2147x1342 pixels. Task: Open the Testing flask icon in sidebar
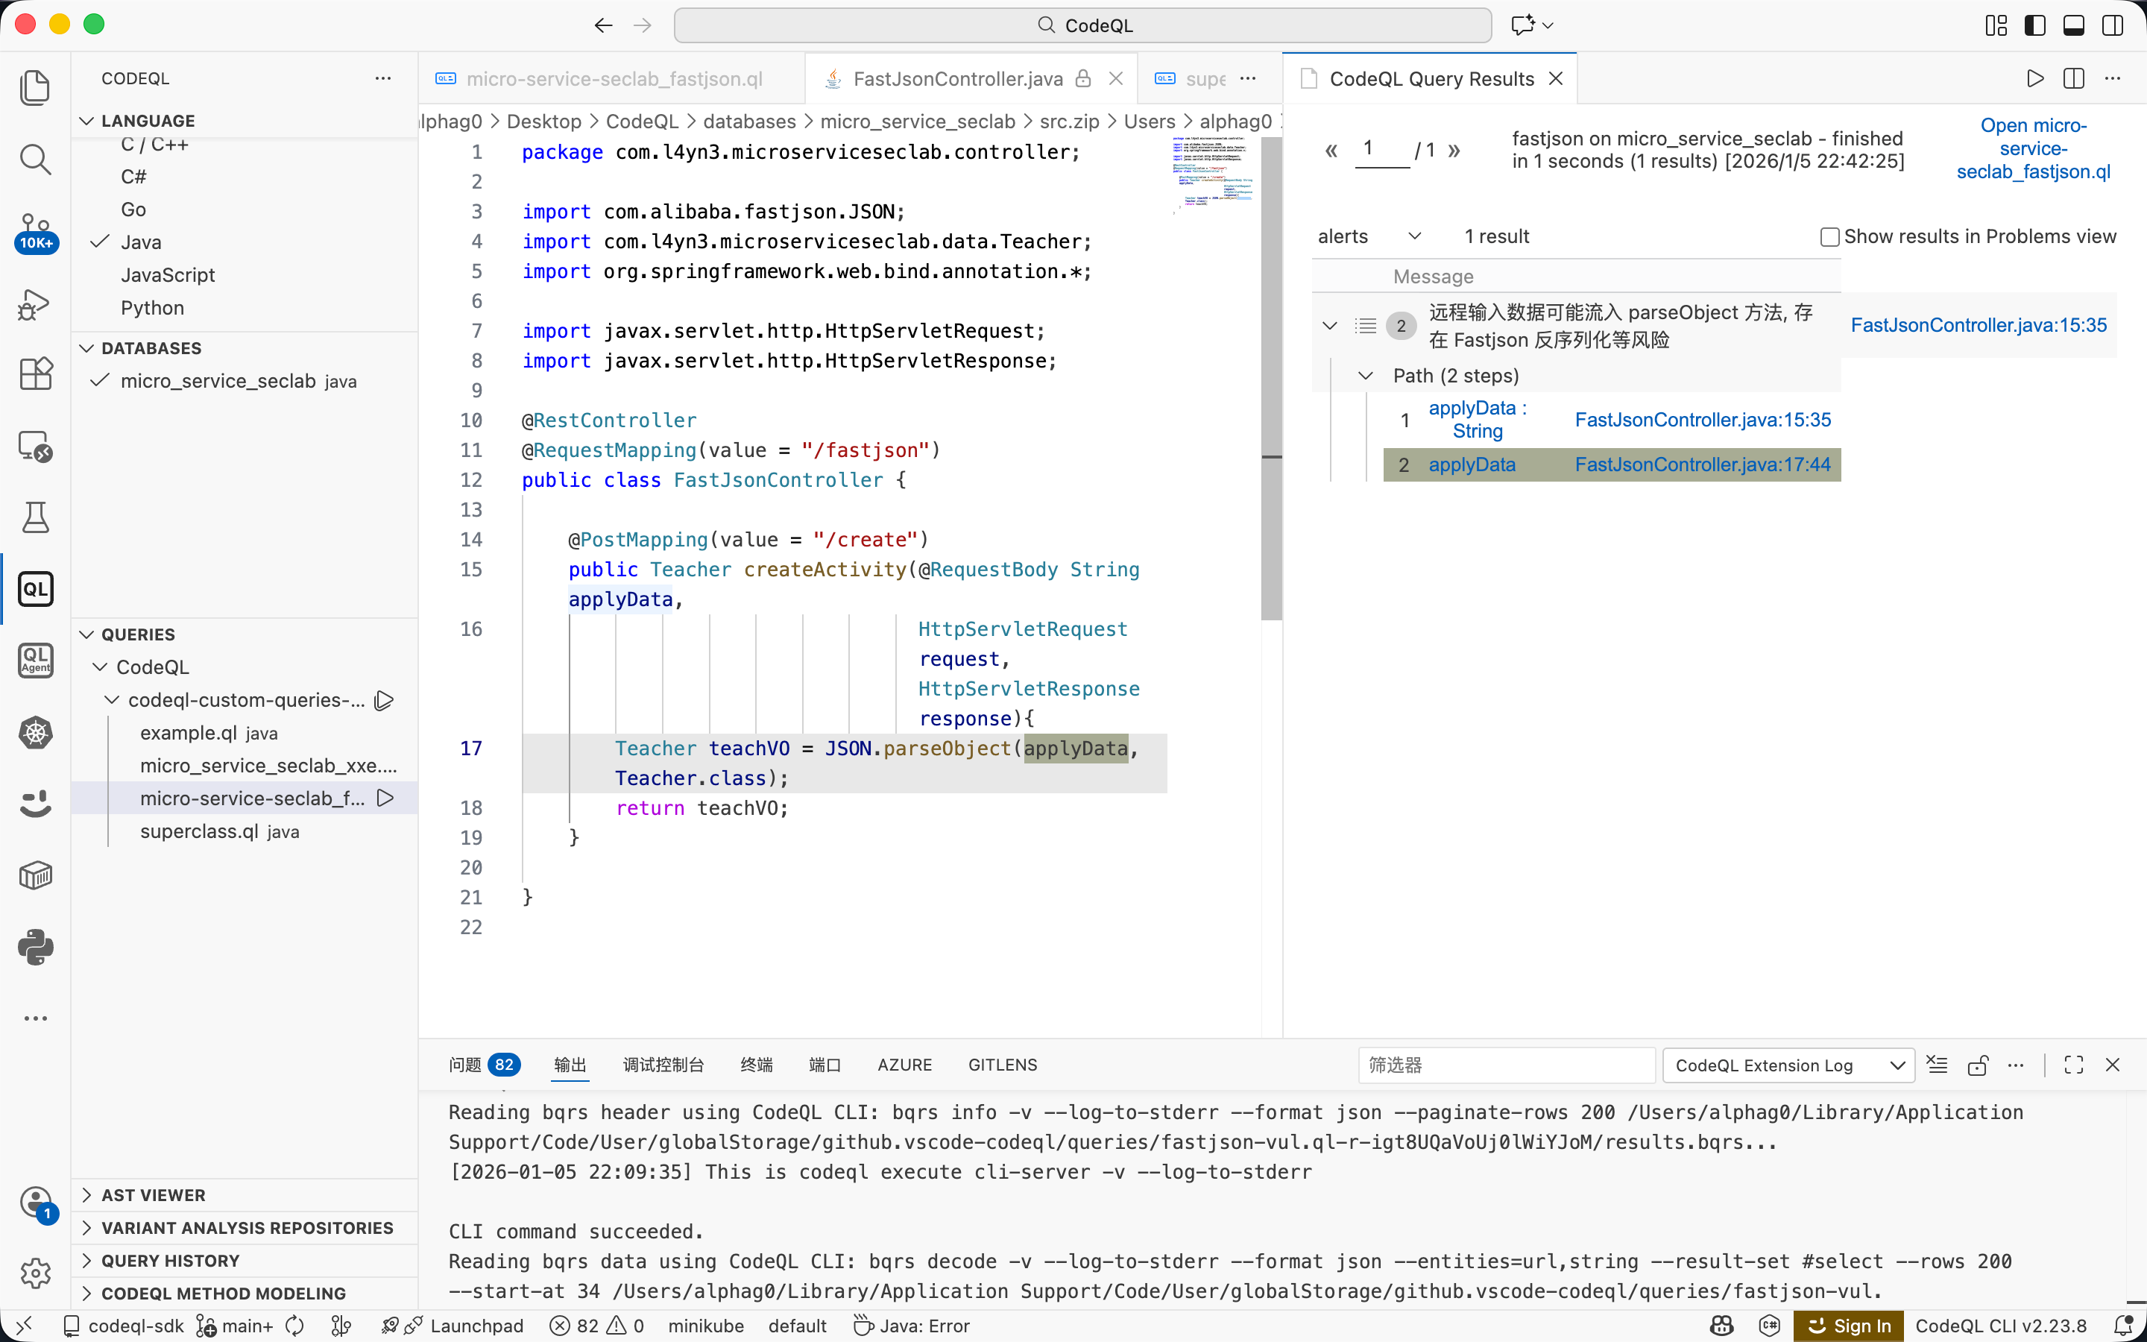(x=36, y=517)
